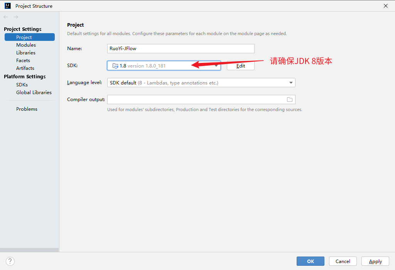Image resolution: width=395 pixels, height=270 pixels.
Task: Close the Project Structure dialog
Action: pos(385,6)
